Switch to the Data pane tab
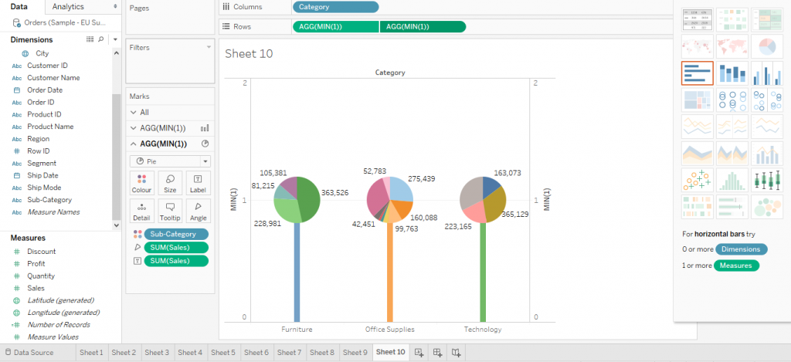 [x=19, y=6]
